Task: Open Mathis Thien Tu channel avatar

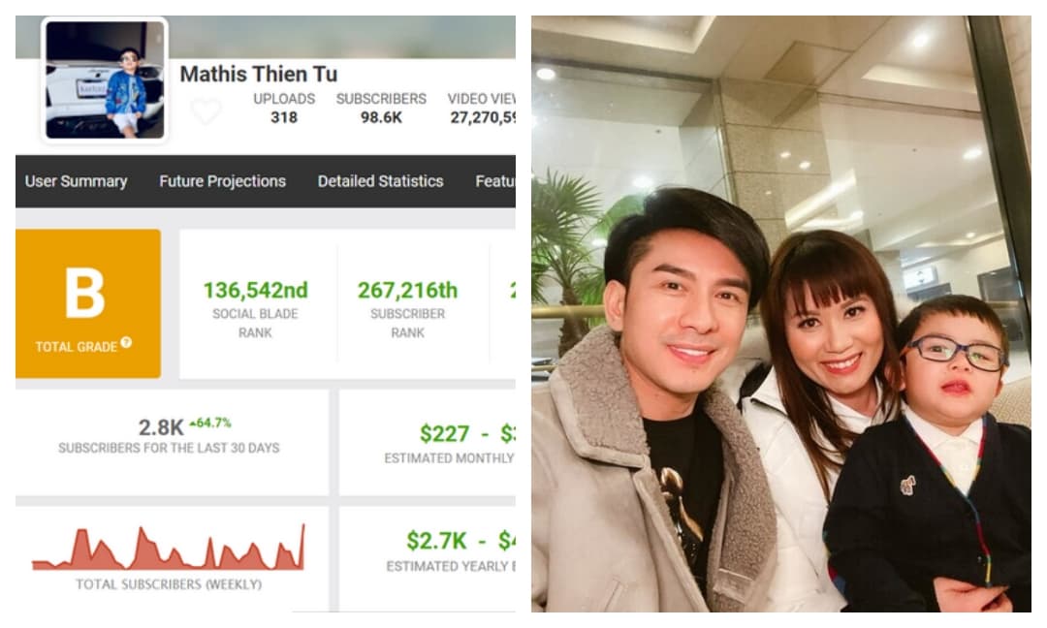Action: coord(105,79)
